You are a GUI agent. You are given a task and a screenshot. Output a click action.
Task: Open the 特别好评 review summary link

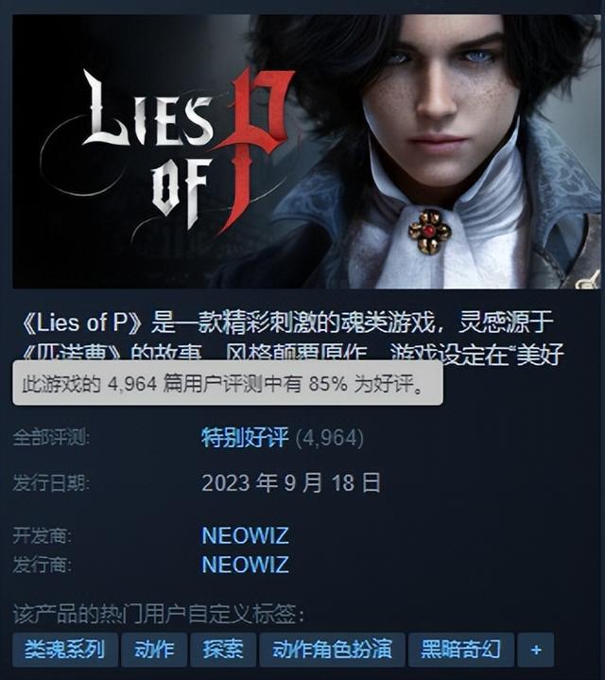245,438
